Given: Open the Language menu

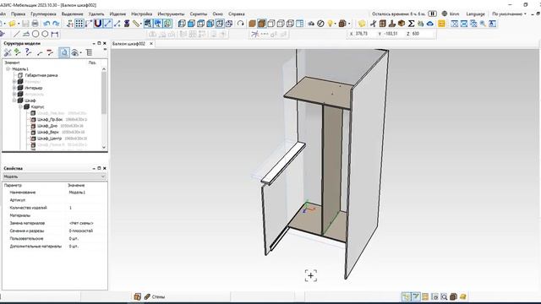Looking at the screenshot, I should click(x=475, y=14).
